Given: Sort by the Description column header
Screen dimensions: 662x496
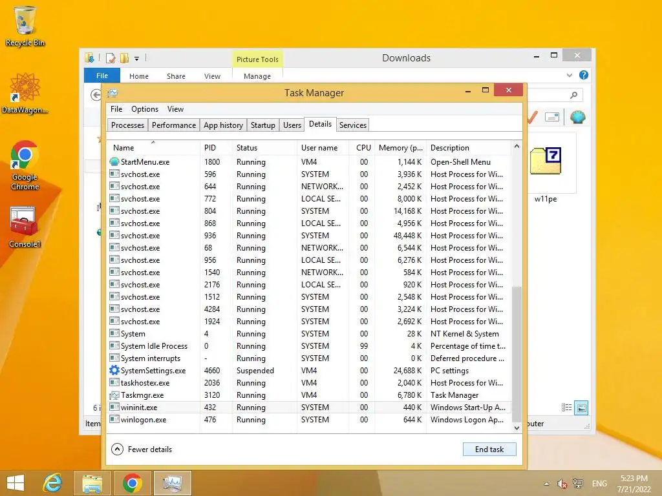Looking at the screenshot, I should pyautogui.click(x=468, y=148).
